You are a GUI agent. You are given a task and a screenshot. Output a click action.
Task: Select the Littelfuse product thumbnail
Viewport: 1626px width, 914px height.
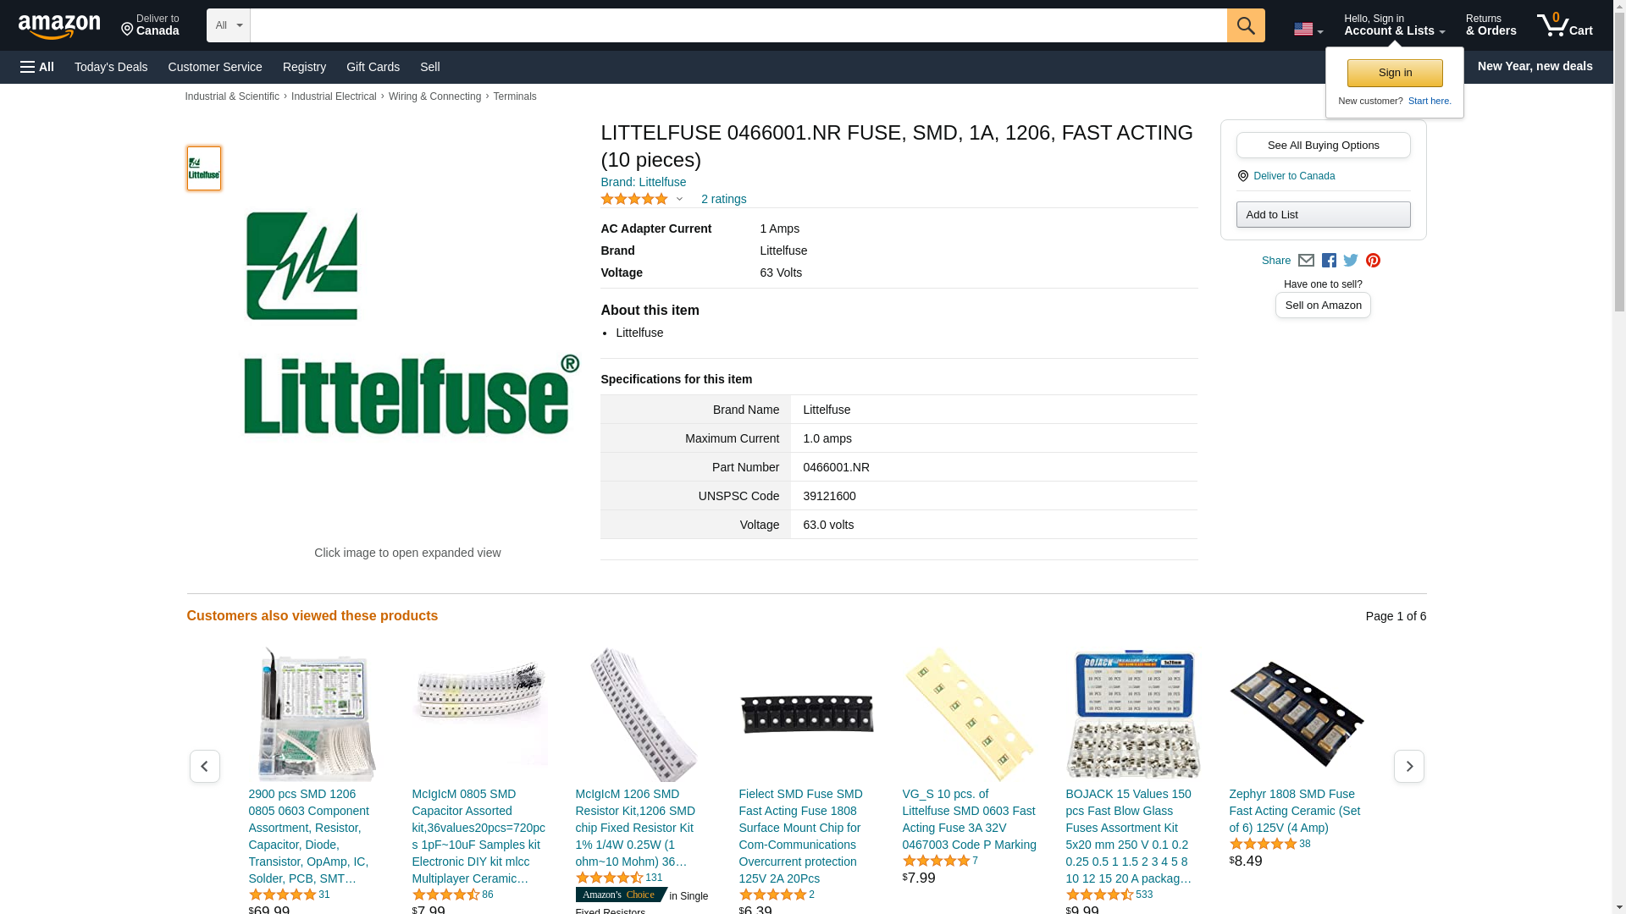point(204,168)
